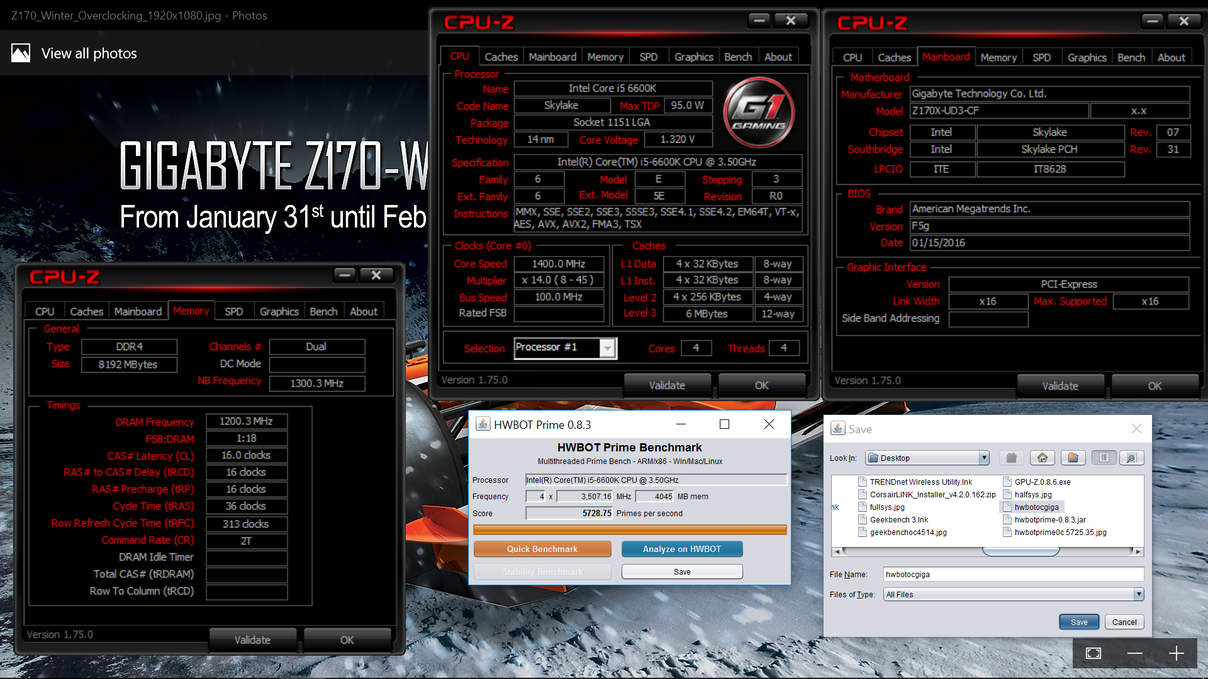Click the file icon beside GPU-Z.0.8.6.exe

[1007, 482]
